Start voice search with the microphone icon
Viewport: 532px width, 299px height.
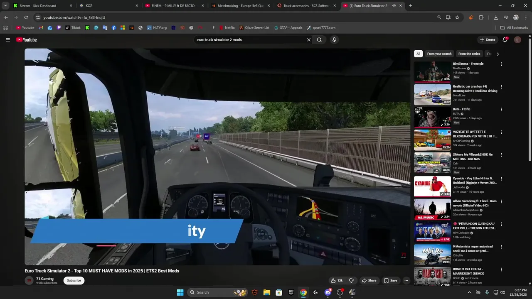[334, 40]
